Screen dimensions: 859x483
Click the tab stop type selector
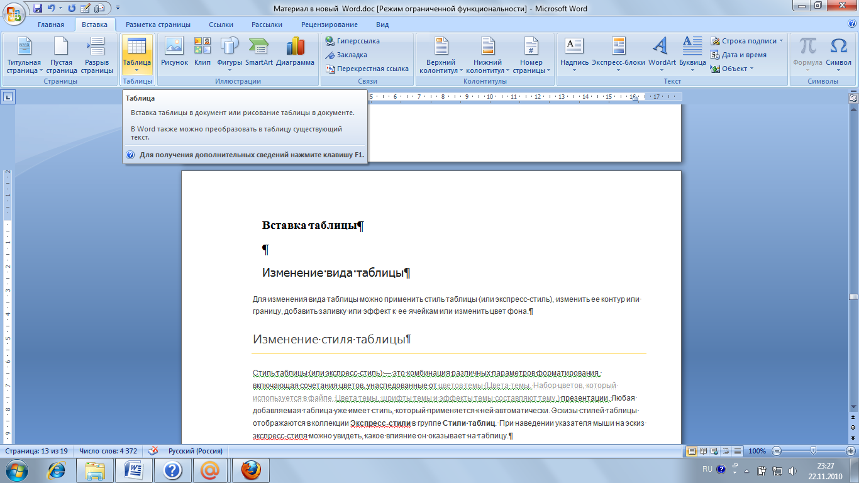pos(8,97)
